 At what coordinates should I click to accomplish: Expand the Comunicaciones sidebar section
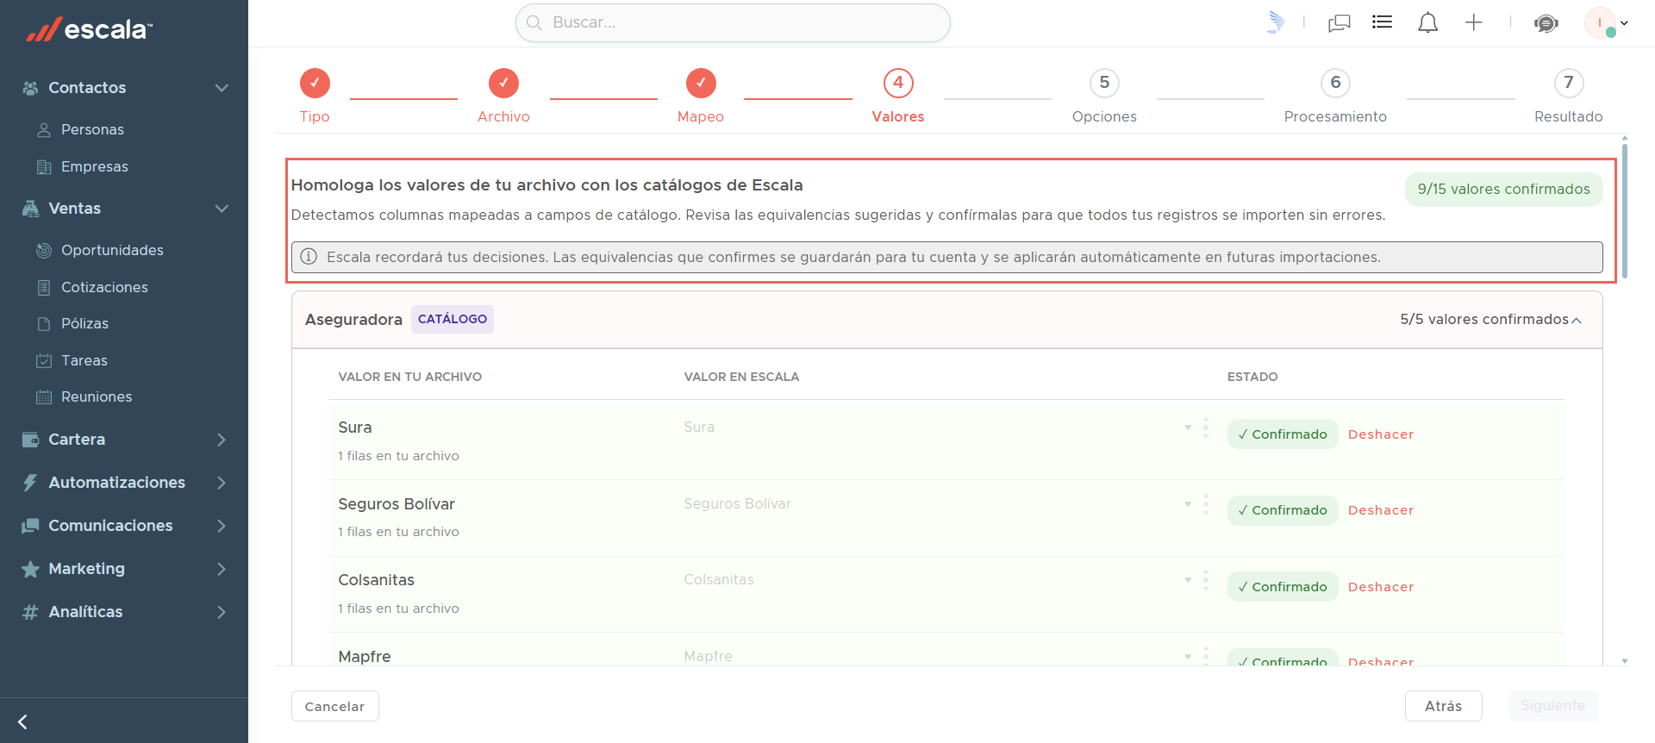point(222,526)
